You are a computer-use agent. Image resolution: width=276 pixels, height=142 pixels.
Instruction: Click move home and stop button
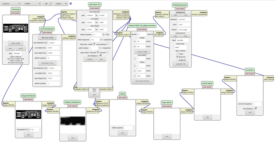pos(142,81)
